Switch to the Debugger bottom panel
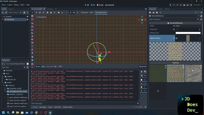 (43, 107)
